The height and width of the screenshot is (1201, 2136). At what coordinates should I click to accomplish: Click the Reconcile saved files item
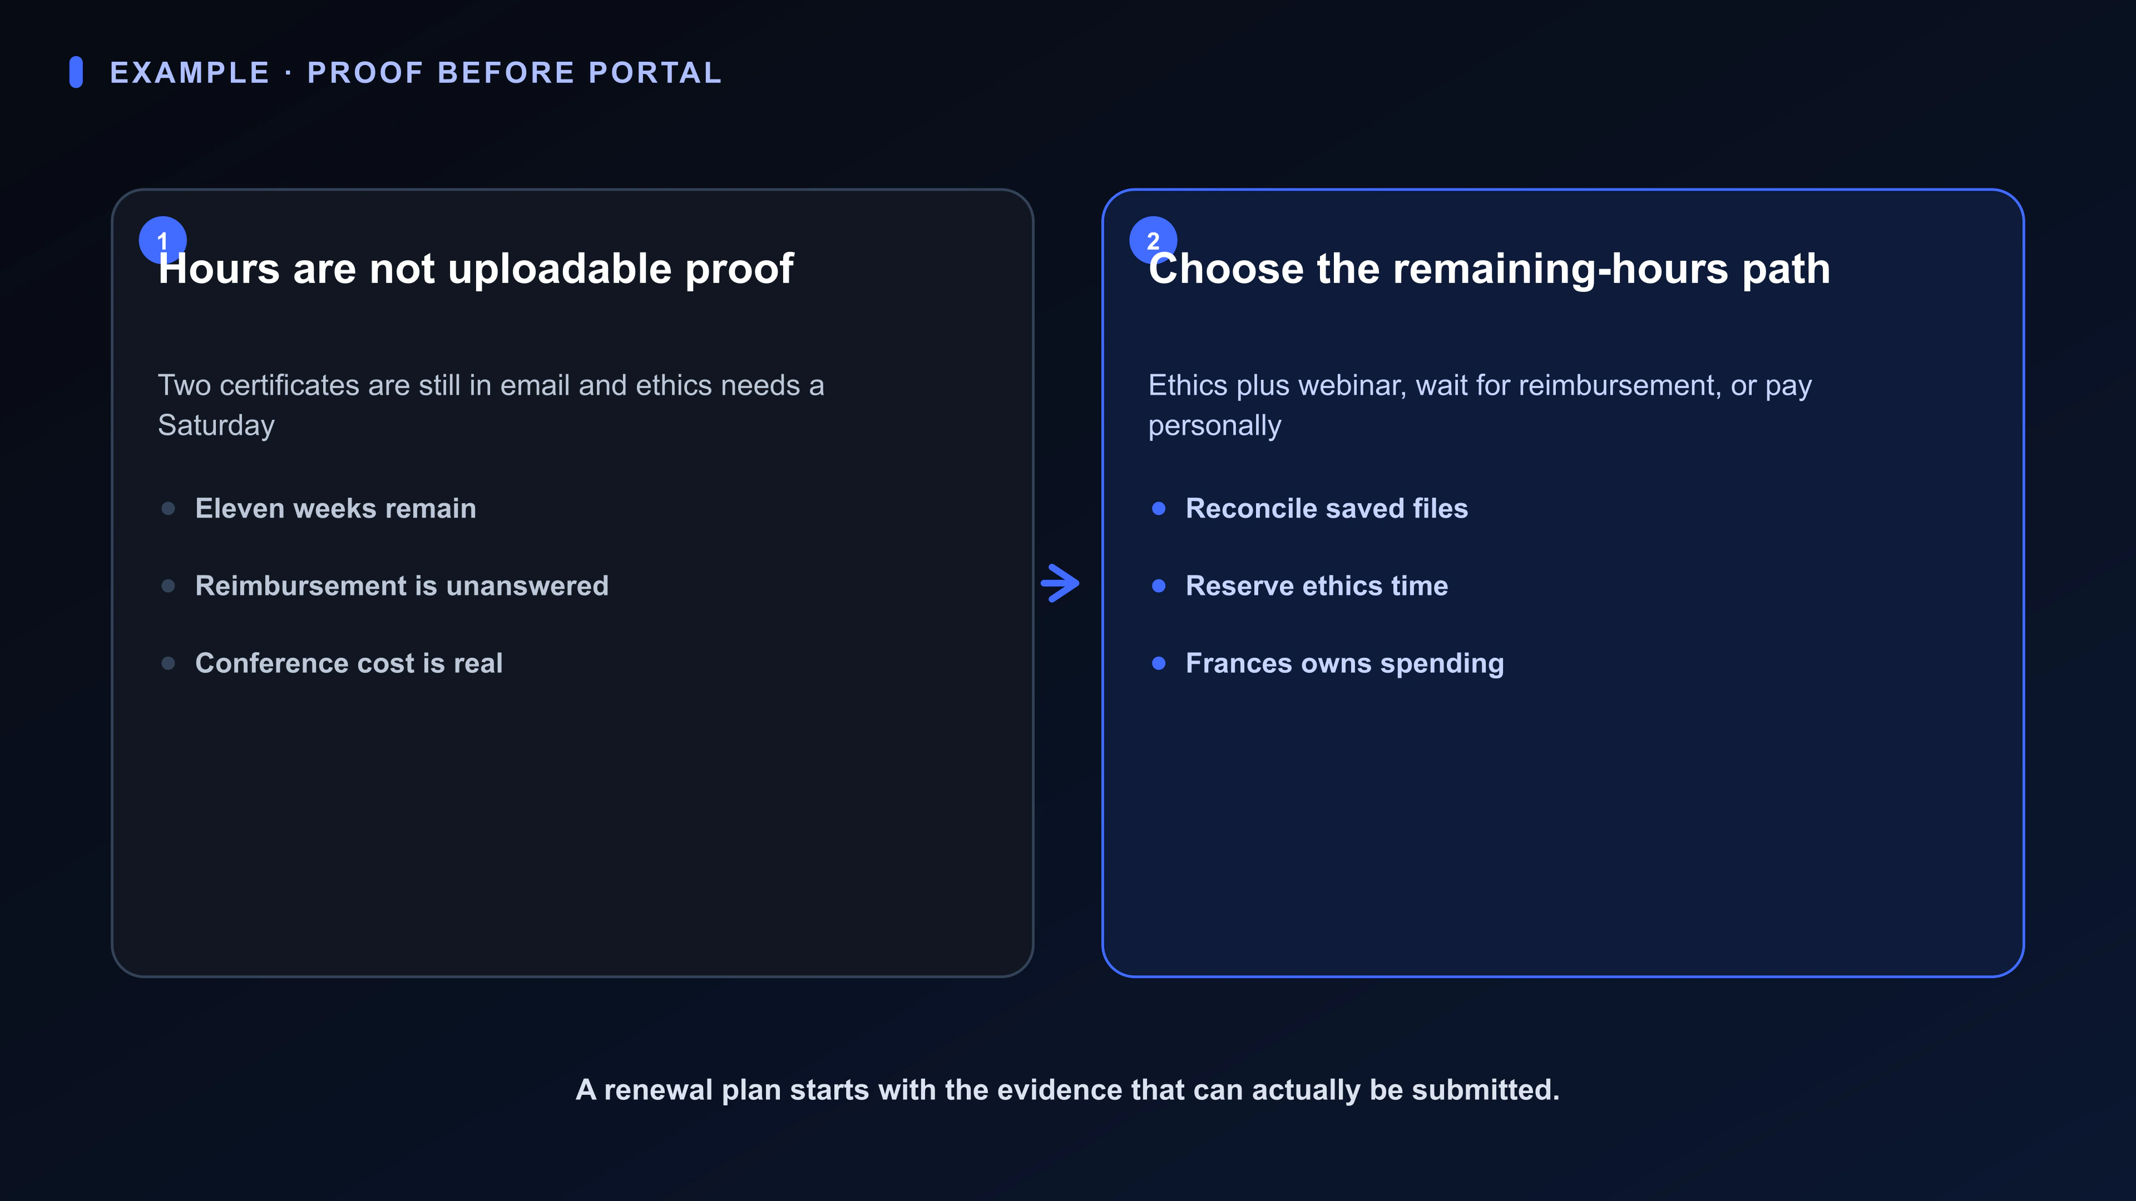coord(1327,508)
